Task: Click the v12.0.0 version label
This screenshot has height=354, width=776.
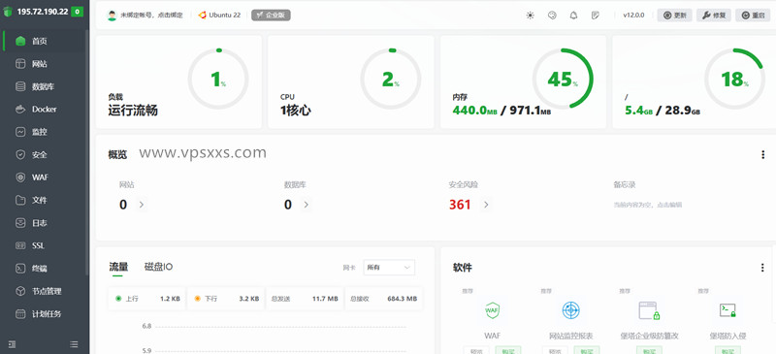Action: (633, 16)
